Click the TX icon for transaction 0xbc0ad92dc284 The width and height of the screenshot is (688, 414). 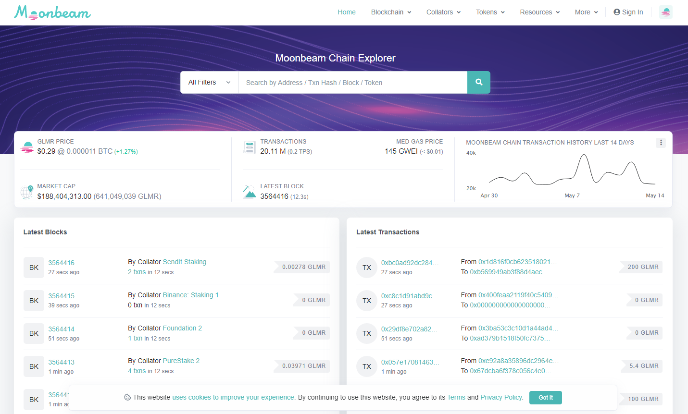pyautogui.click(x=366, y=268)
